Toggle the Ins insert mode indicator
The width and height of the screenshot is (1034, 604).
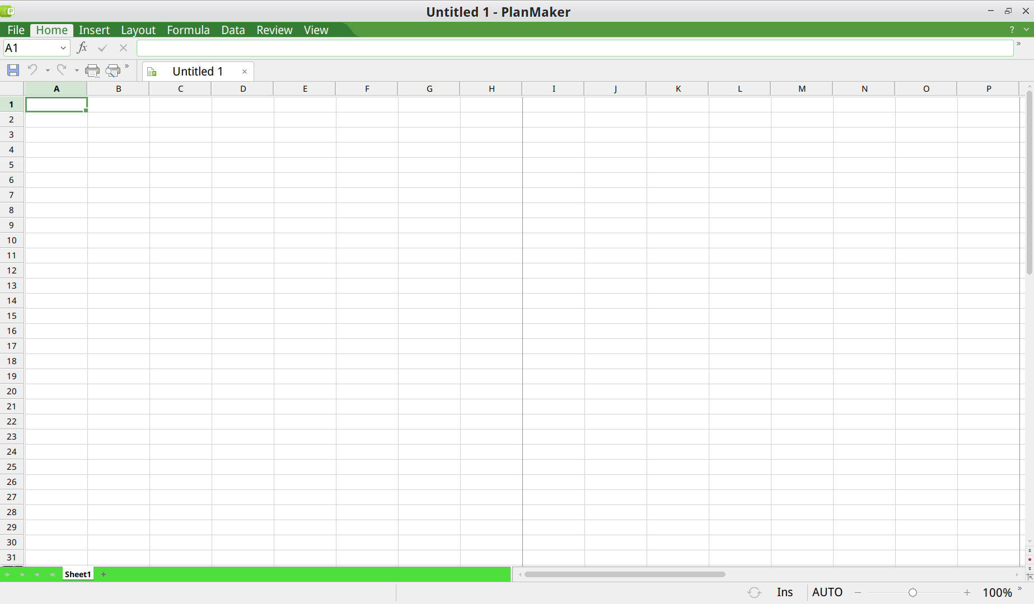tap(784, 592)
